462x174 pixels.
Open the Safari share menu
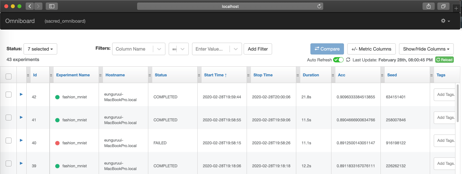(429, 6)
